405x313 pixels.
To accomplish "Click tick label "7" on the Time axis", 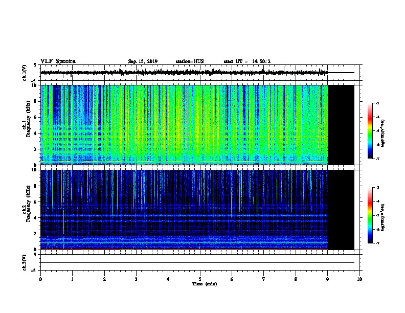I will pyautogui.click(x=264, y=279).
